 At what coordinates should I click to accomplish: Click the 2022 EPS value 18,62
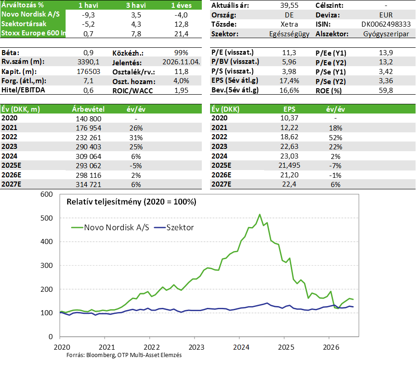(289, 137)
